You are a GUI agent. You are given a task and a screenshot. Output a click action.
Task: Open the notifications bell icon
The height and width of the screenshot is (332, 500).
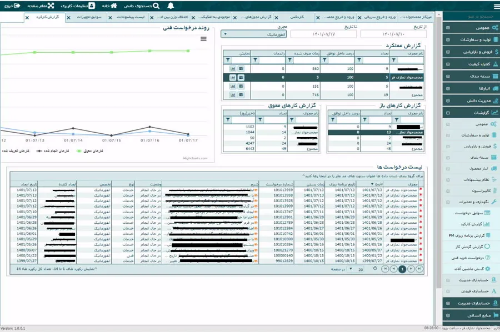click(171, 6)
